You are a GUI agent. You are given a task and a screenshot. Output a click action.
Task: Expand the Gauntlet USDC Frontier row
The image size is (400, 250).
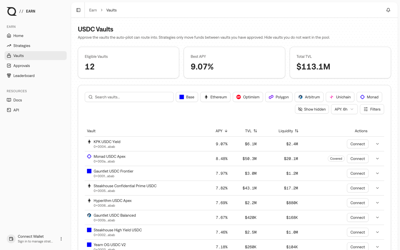pyautogui.click(x=377, y=173)
